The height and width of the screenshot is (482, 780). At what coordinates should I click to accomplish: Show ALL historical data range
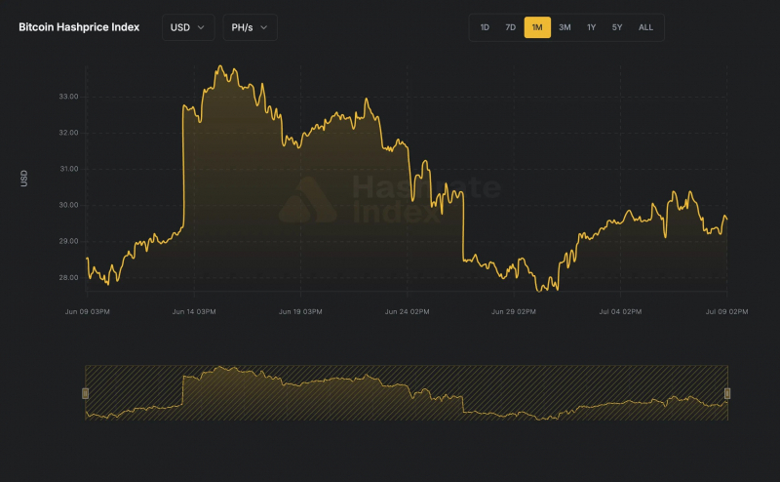(x=645, y=27)
